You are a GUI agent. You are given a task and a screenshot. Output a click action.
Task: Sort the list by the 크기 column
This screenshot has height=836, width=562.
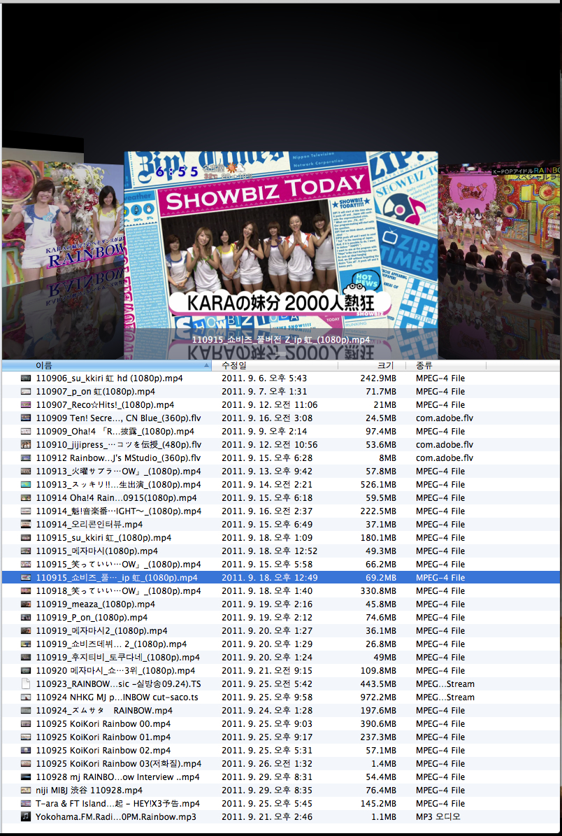point(384,364)
